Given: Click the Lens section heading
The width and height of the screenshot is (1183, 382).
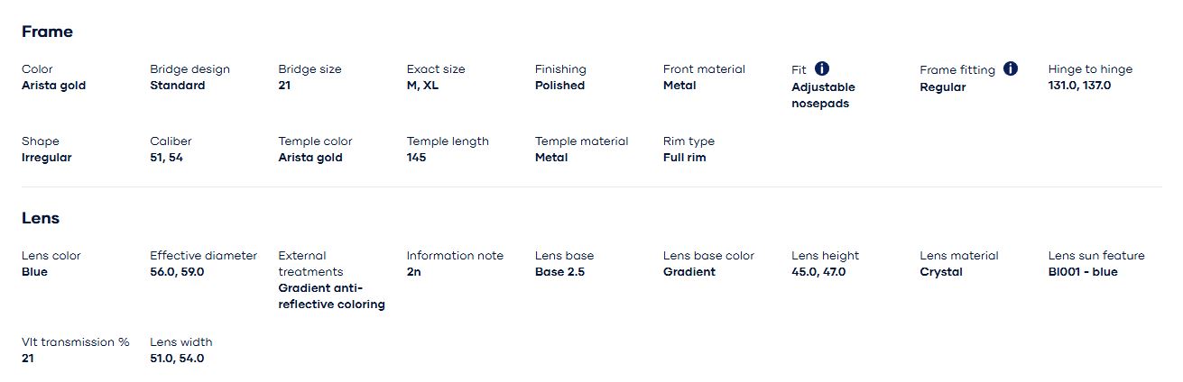Looking at the screenshot, I should tap(41, 218).
